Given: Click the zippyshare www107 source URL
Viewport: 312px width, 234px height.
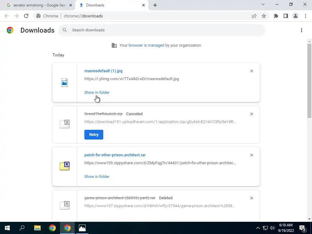Looking at the screenshot, I should (160, 206).
